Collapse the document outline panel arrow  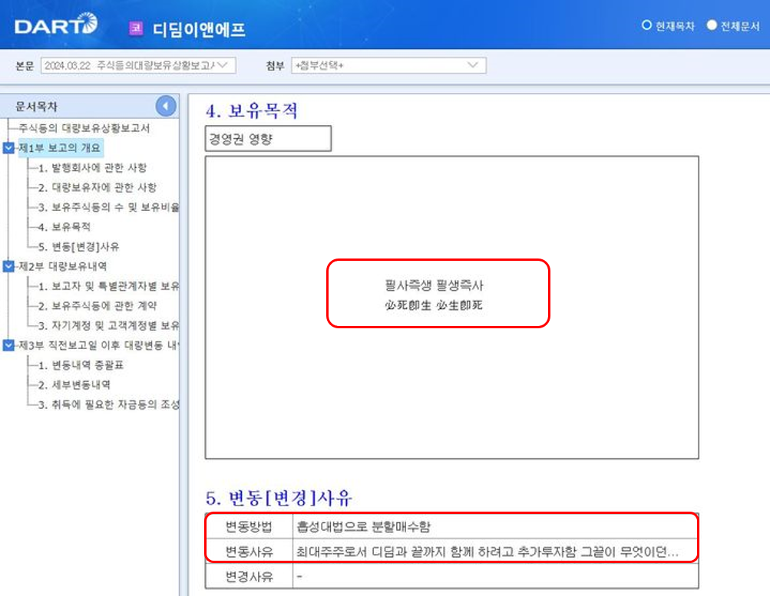166,106
